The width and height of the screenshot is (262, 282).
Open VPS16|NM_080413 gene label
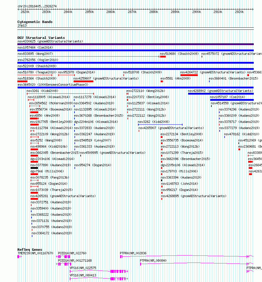[83, 275]
